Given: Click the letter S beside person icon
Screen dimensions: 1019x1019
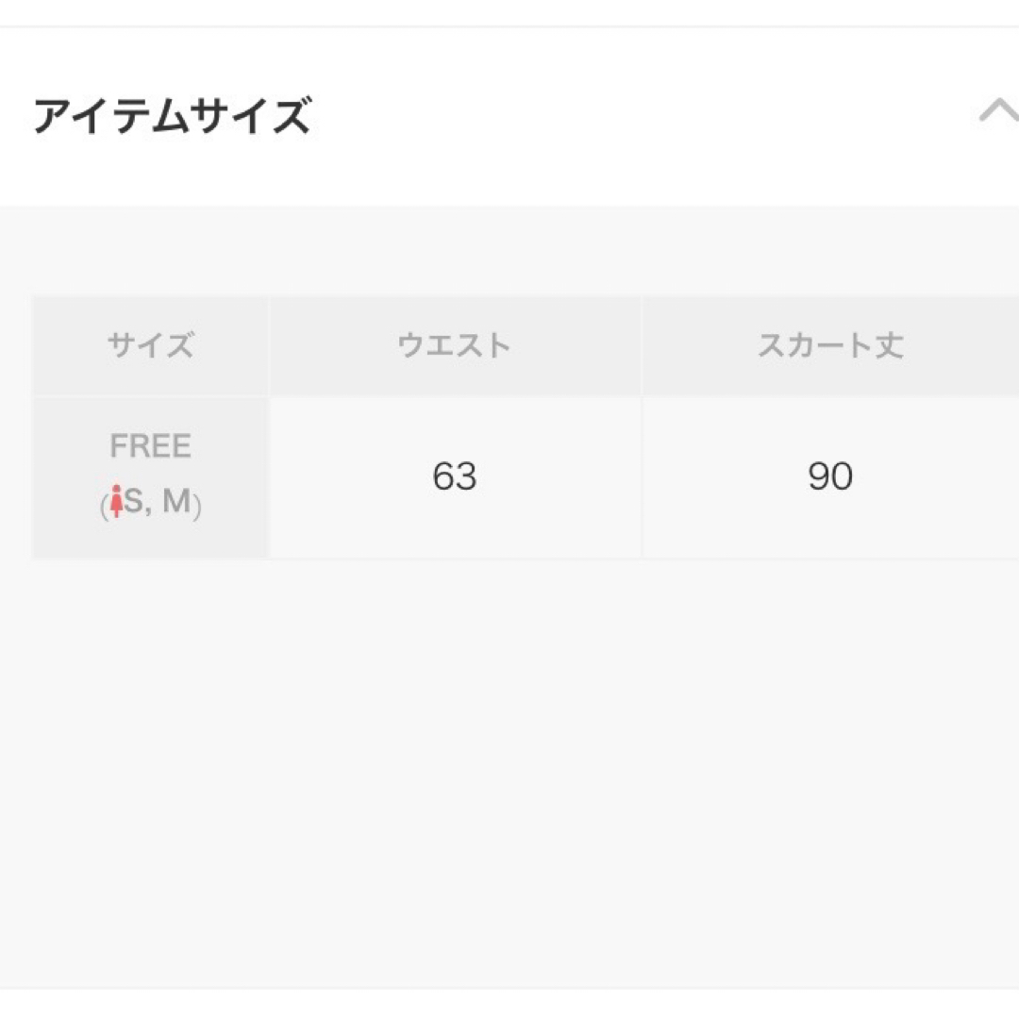Looking at the screenshot, I should pyautogui.click(x=133, y=501).
